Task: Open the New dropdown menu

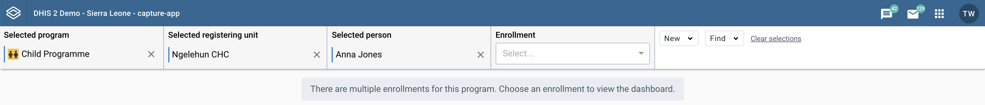Action: 679,39
